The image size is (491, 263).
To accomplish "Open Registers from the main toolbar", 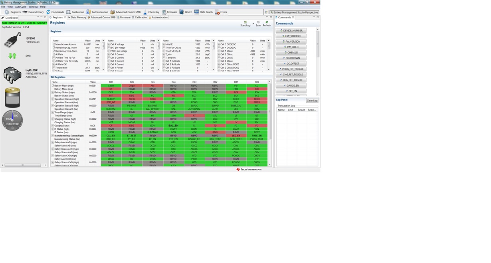I will click(x=13, y=12).
